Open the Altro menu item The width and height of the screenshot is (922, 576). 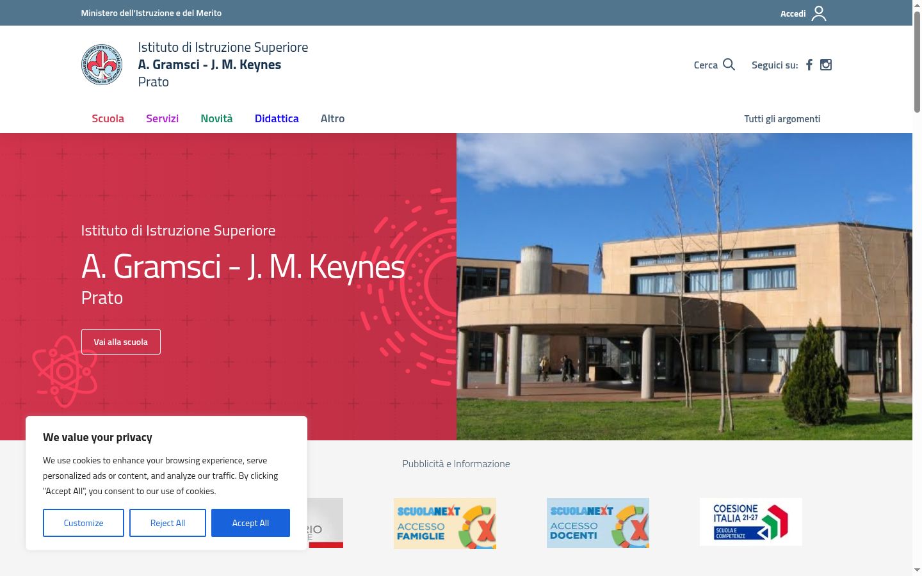332,118
